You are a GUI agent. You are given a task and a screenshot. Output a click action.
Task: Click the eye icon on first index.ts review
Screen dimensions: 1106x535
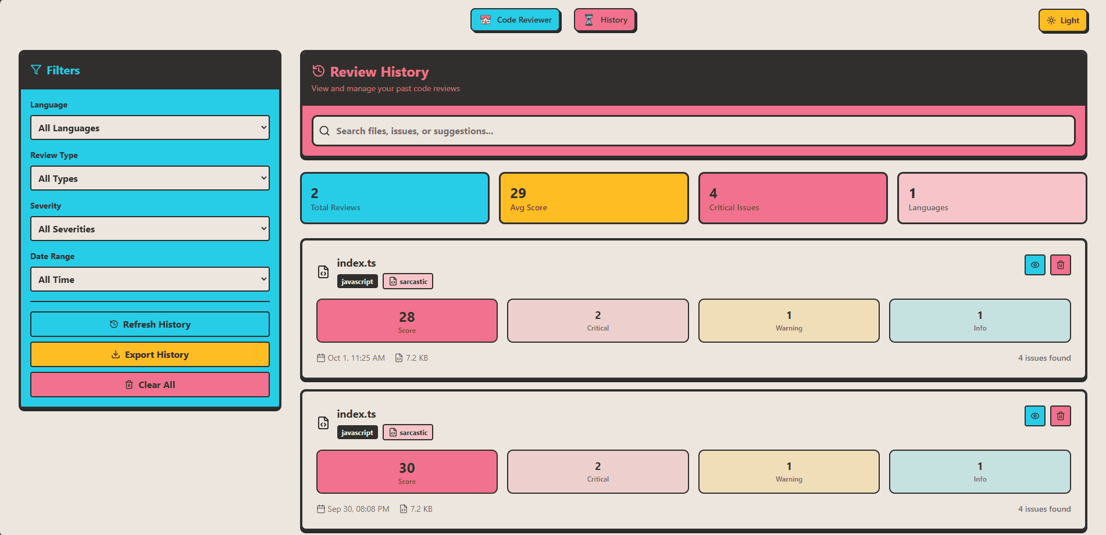pos(1034,265)
